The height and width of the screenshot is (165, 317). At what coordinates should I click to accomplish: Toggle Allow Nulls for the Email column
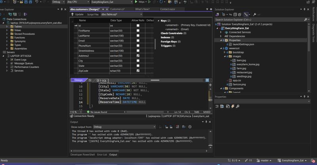(x=138, y=40)
